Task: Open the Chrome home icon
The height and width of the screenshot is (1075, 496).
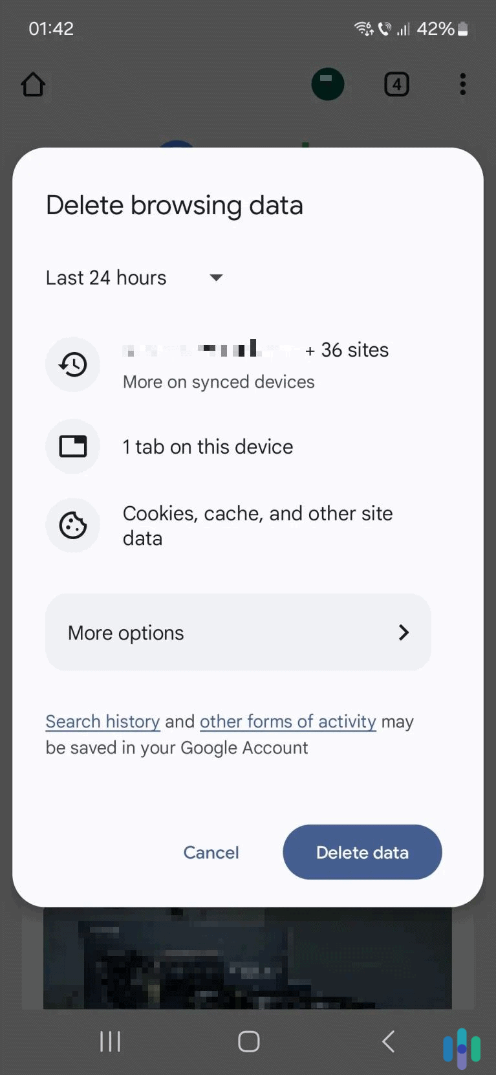Action: 33,84
